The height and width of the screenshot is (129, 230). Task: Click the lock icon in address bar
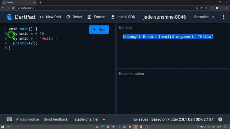[19, 8]
